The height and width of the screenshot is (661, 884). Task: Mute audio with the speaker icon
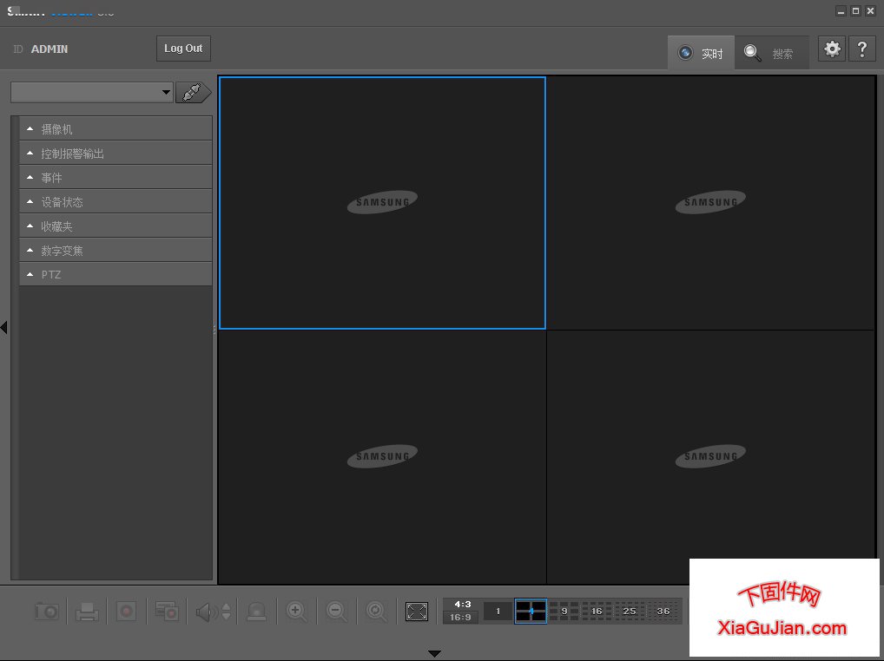coord(207,612)
